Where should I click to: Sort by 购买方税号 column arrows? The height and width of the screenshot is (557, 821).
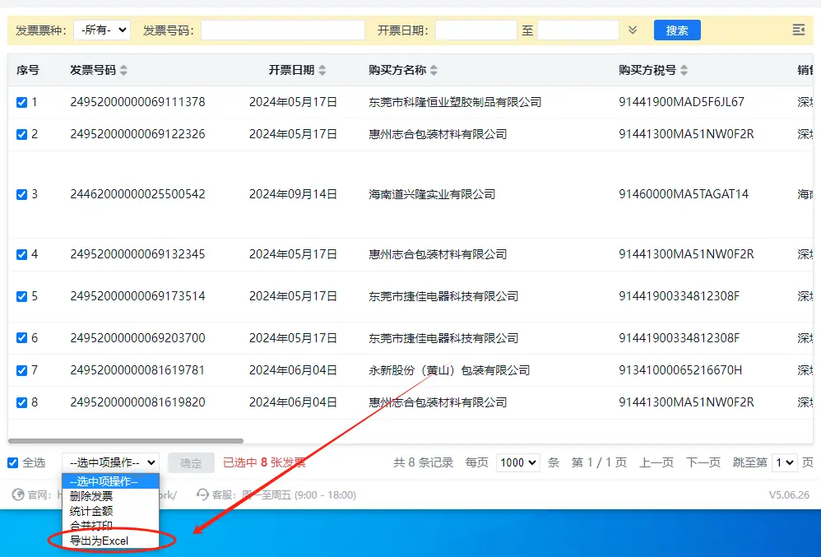684,70
